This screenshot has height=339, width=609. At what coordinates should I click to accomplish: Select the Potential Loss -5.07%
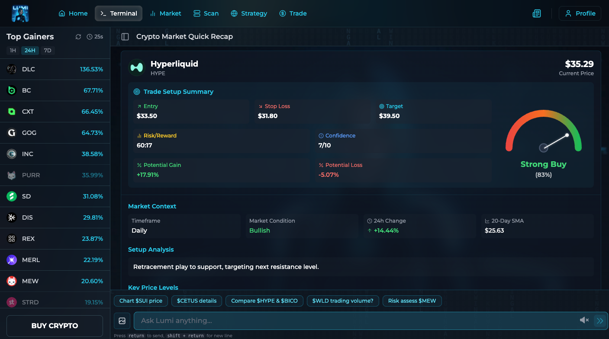tap(329, 175)
